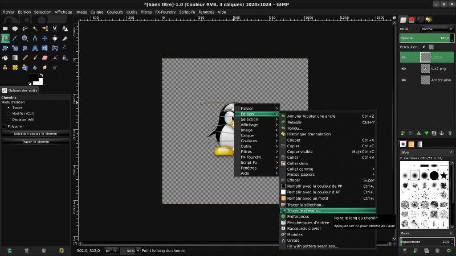Switch to the Channels dock tab
The image size is (456, 256).
[x=412, y=20]
